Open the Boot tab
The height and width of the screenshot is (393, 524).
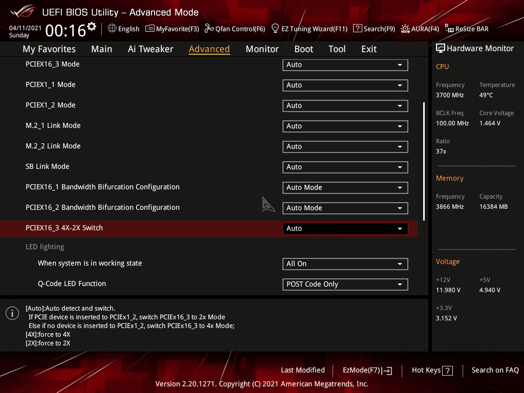click(x=303, y=49)
